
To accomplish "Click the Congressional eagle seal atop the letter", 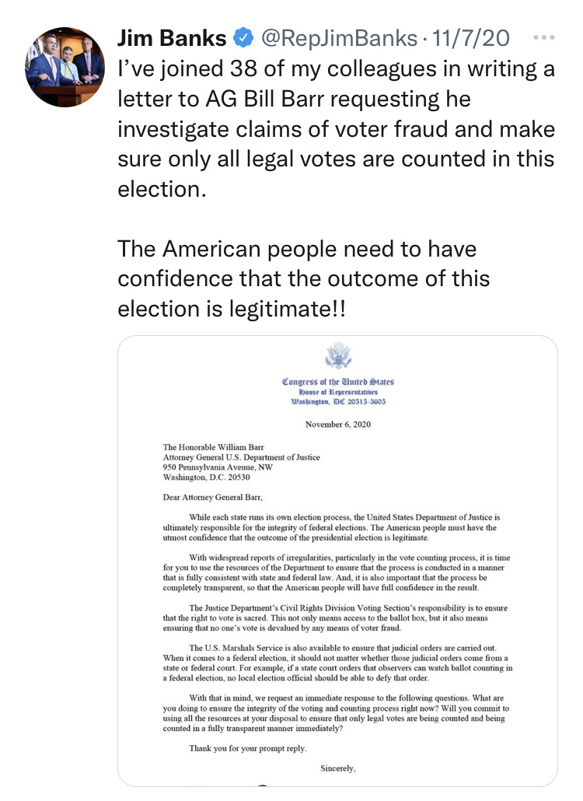I will click(338, 358).
